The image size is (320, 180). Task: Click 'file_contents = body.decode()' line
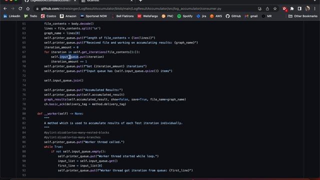click(69, 23)
